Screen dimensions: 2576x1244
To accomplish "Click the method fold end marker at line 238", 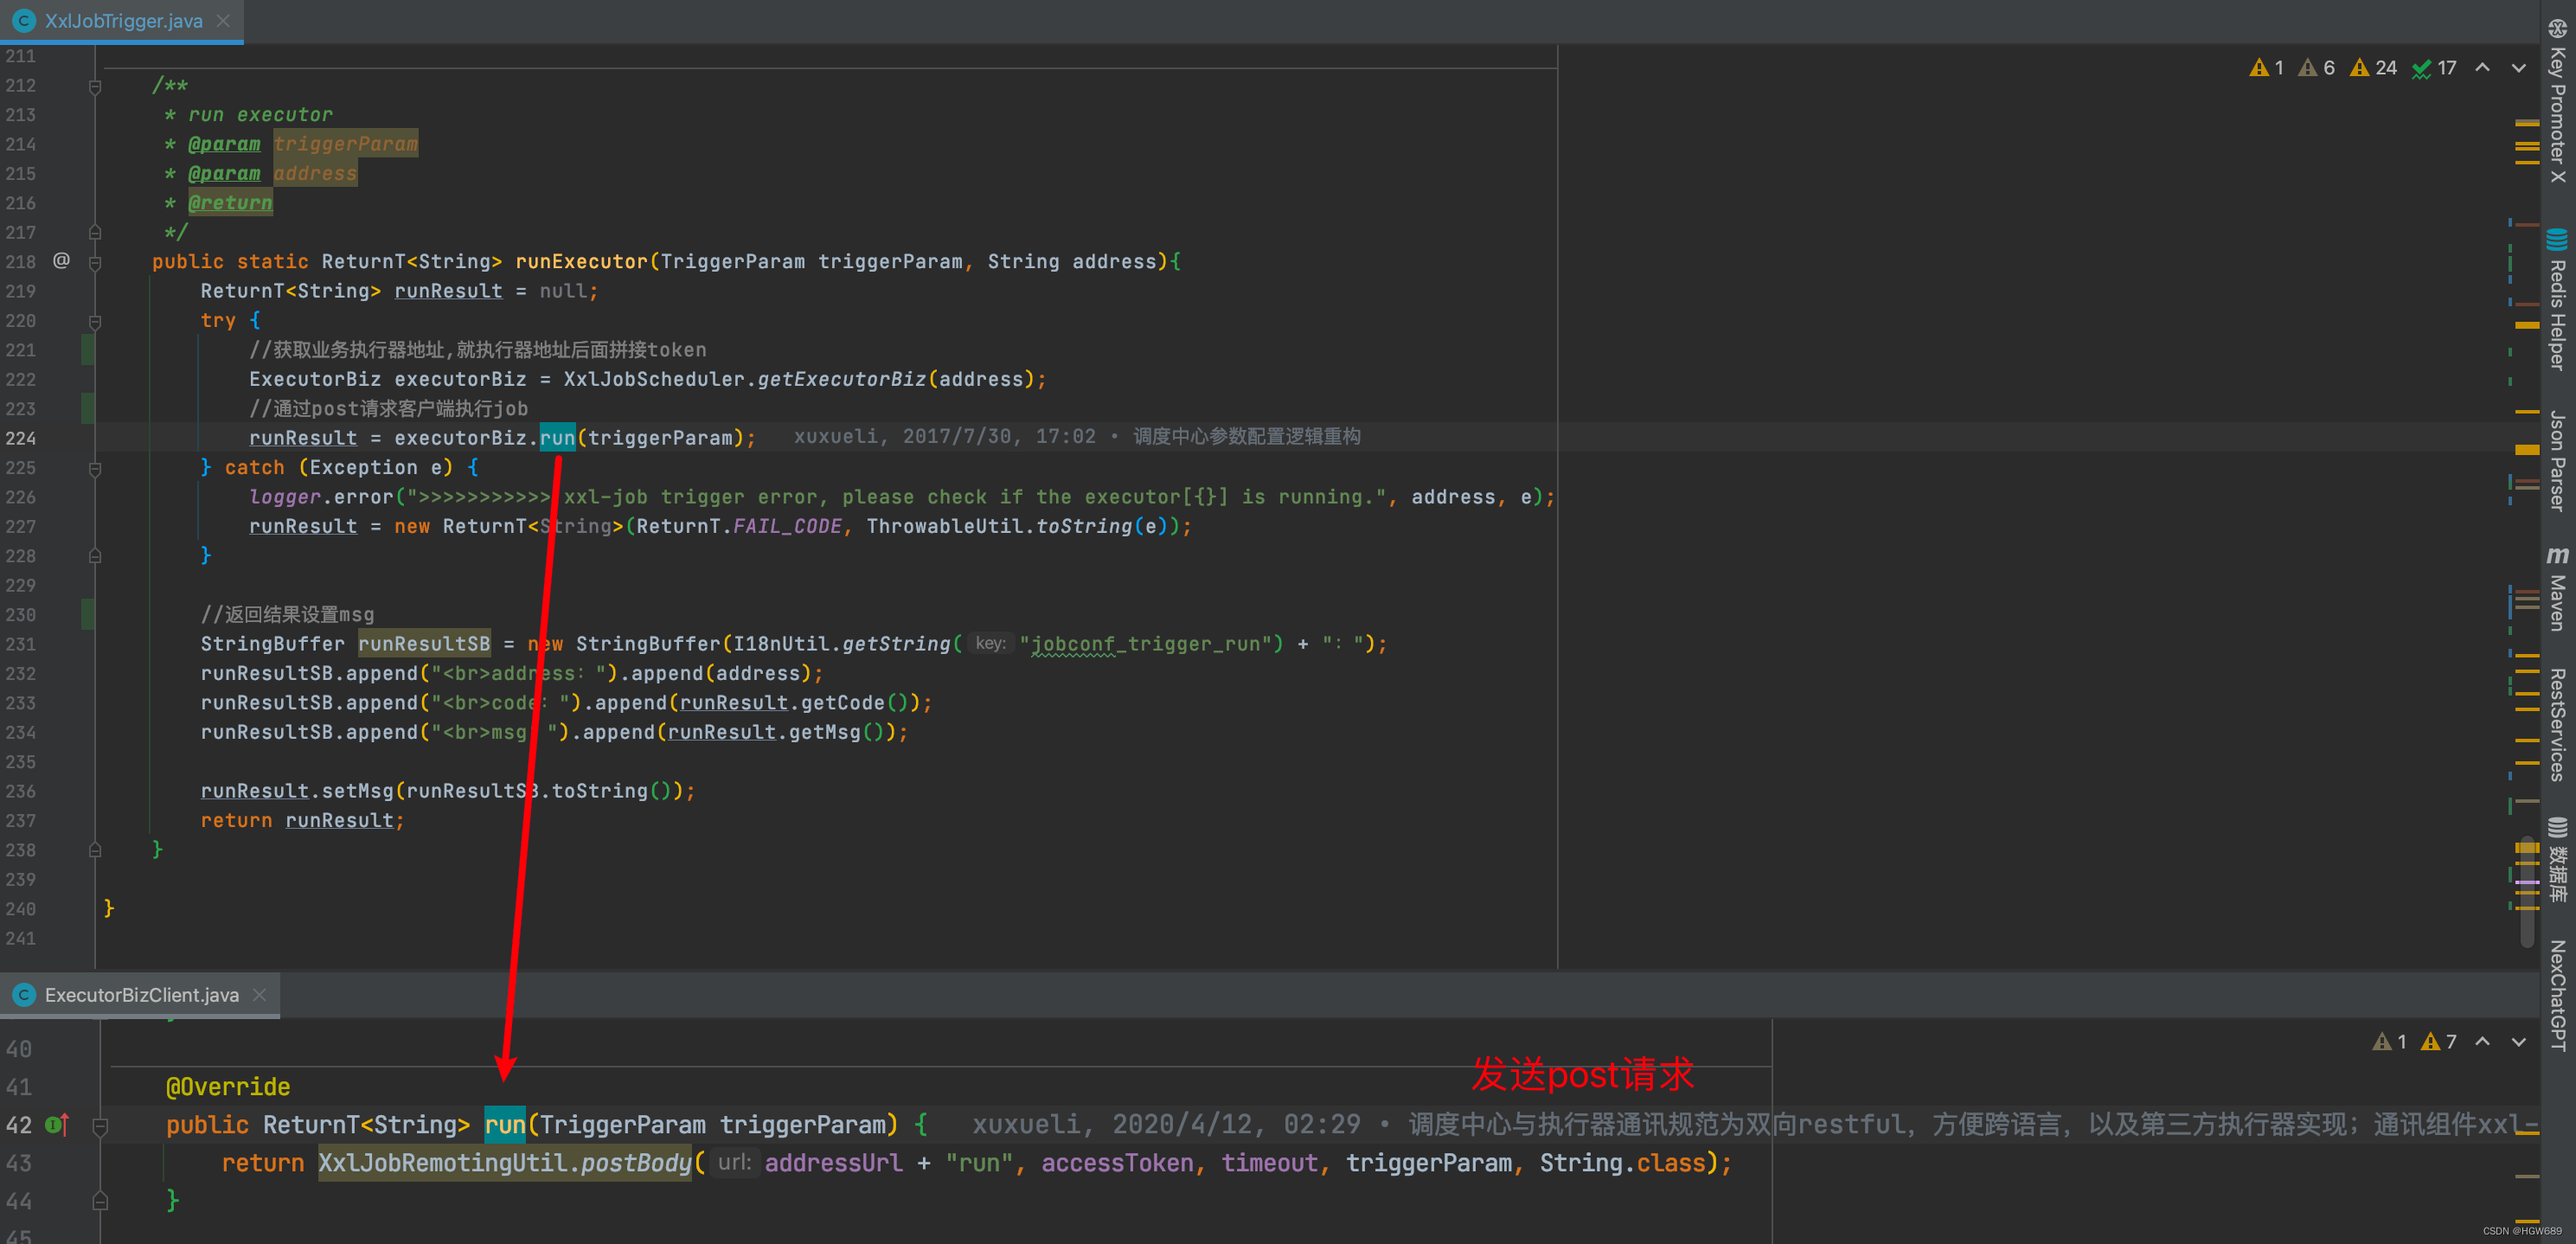I will pos(95,850).
